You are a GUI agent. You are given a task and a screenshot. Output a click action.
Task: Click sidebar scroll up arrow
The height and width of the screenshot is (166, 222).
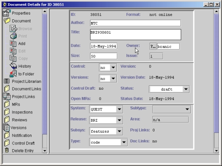45,12
